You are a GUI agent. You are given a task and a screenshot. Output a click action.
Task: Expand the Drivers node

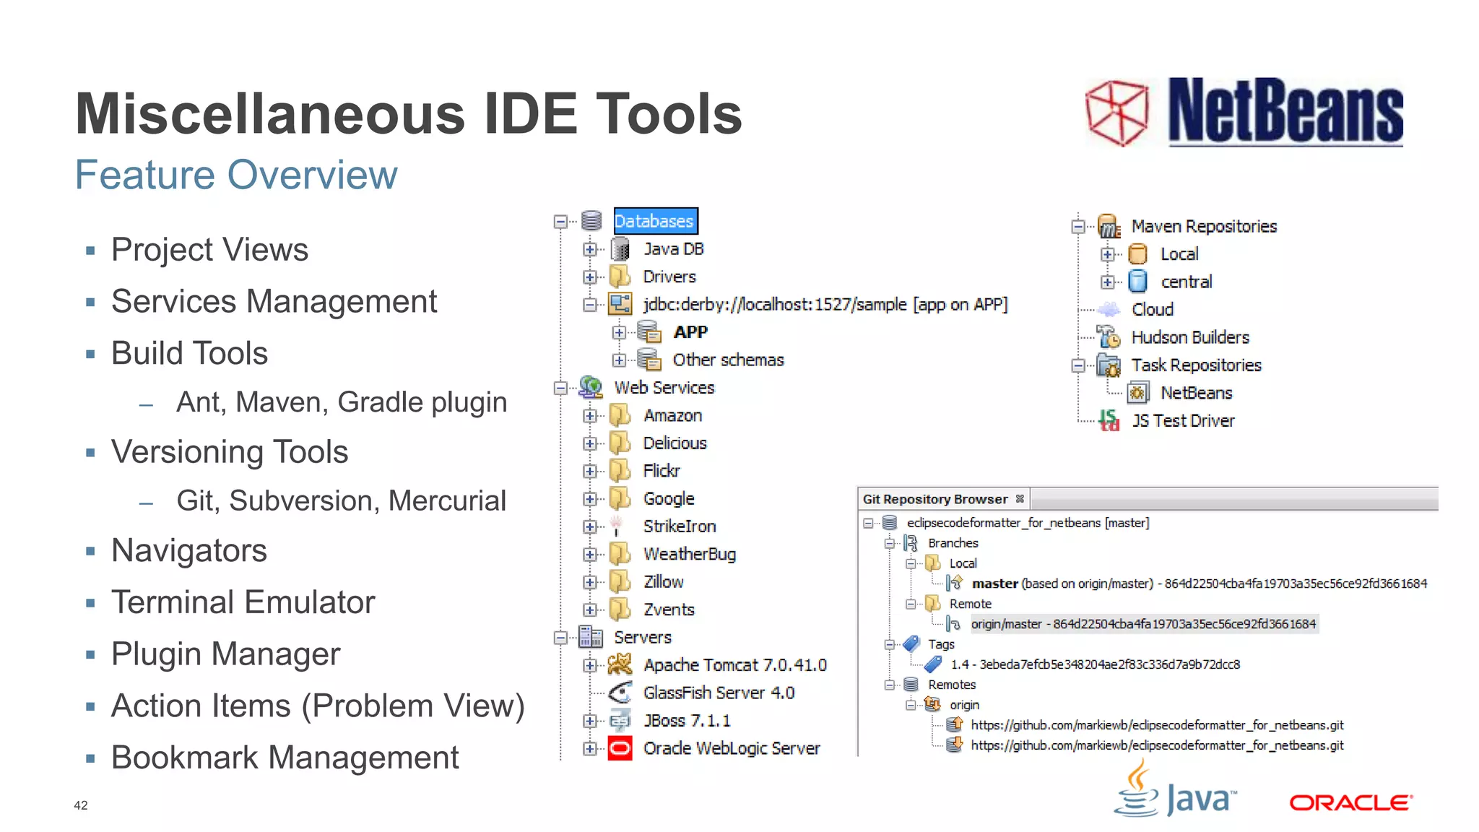(590, 277)
